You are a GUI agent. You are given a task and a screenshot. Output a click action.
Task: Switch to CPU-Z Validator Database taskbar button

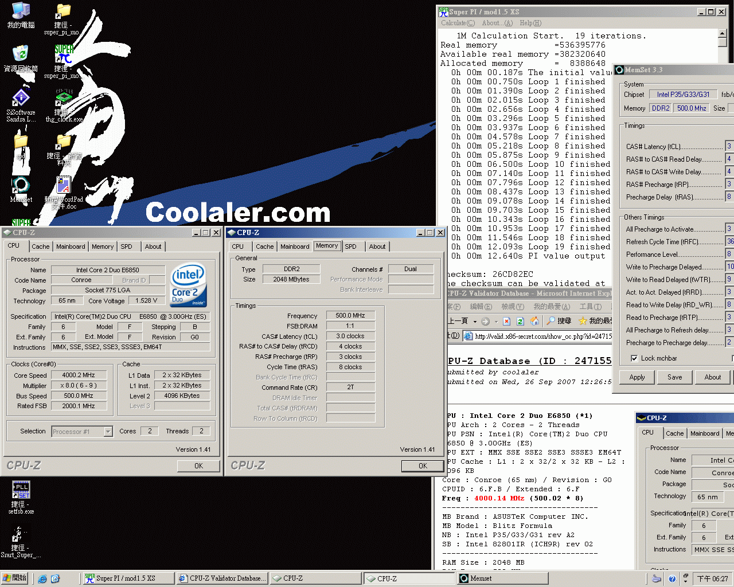(222, 578)
